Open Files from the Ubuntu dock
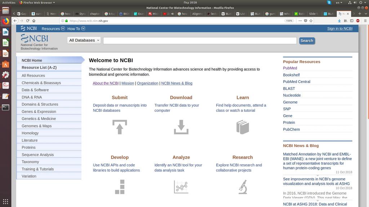The height and width of the screenshot is (207, 369). tap(5, 10)
